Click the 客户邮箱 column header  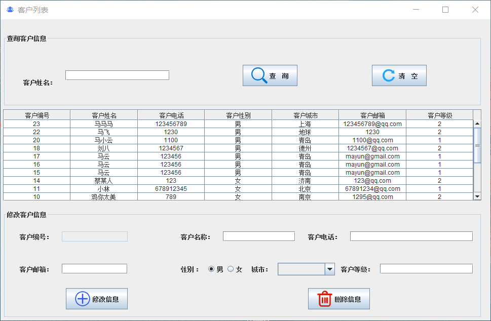click(372, 115)
